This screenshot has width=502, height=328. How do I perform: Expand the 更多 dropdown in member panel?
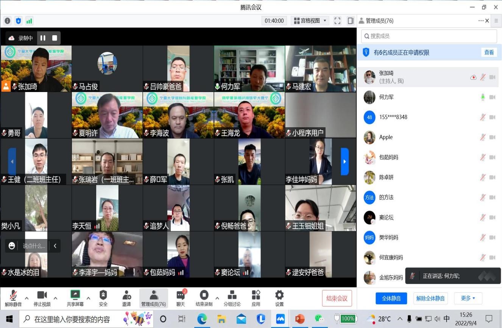click(x=468, y=298)
